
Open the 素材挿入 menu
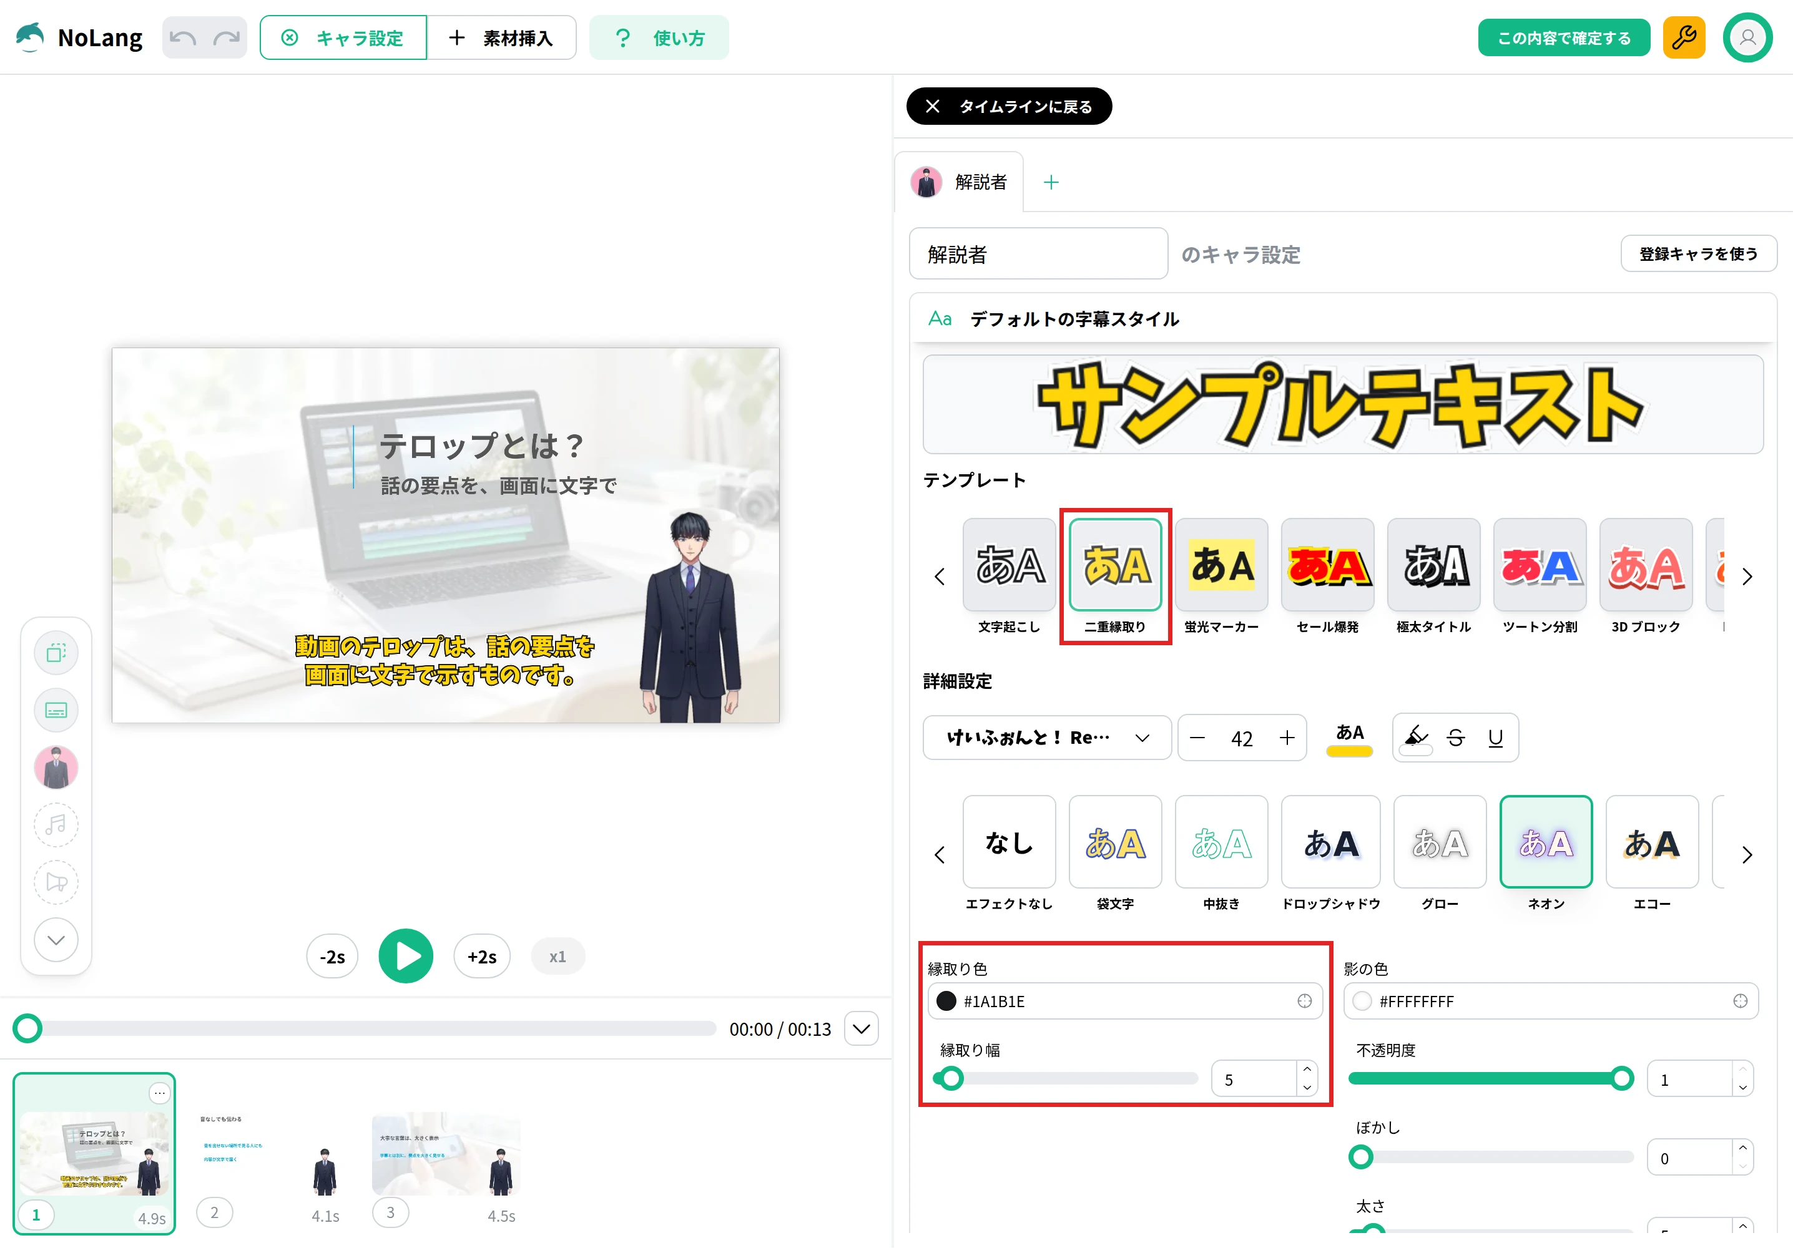(501, 37)
